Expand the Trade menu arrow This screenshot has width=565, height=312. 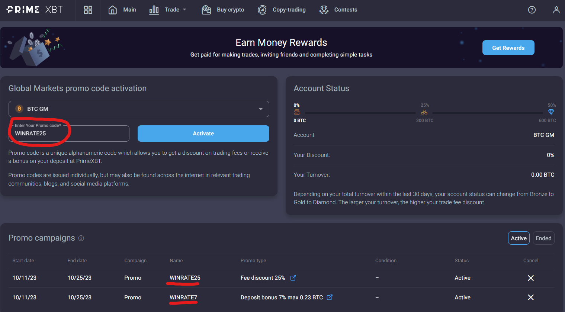pos(184,10)
